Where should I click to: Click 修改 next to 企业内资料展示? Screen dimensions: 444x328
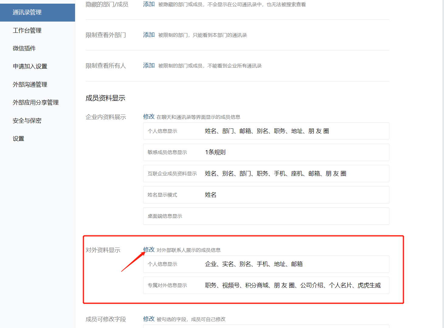pos(149,116)
